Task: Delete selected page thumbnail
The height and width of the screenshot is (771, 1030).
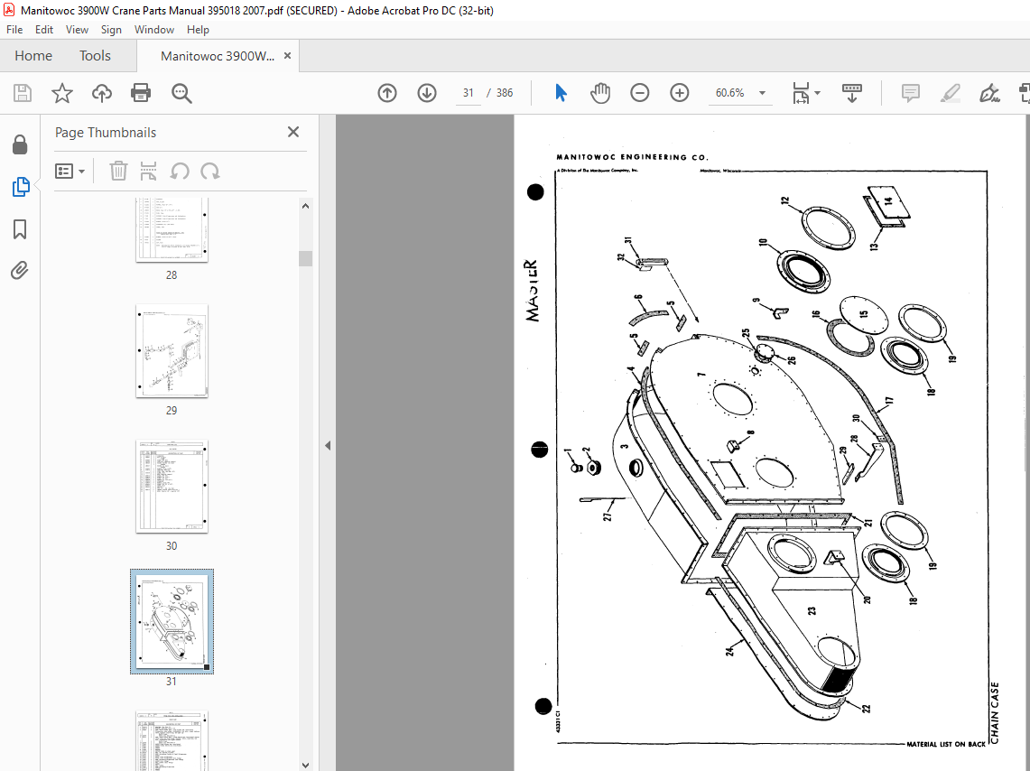Action: coord(118,172)
